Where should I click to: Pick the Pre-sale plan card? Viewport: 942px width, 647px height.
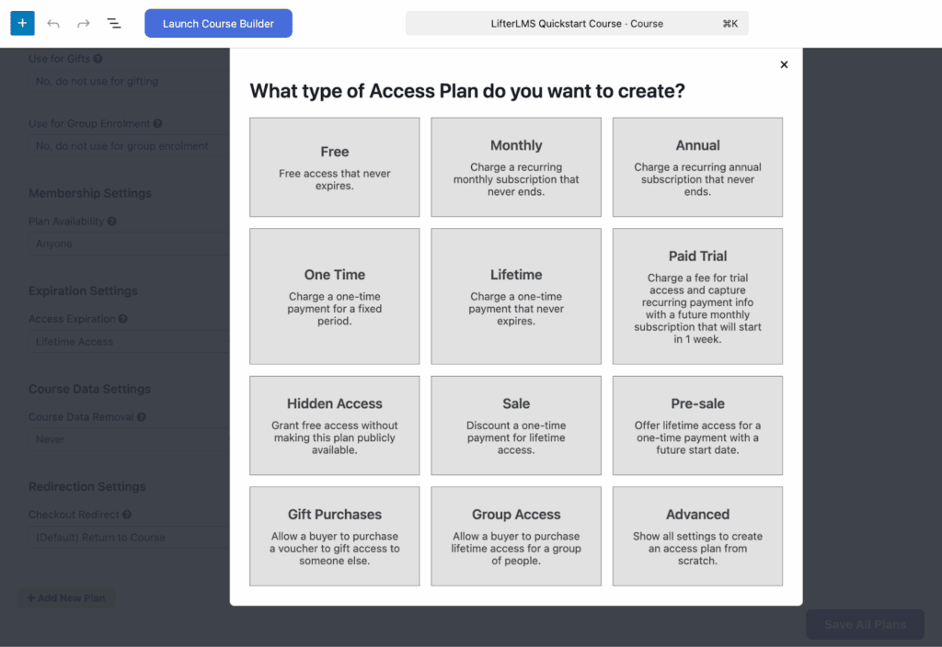pyautogui.click(x=697, y=426)
